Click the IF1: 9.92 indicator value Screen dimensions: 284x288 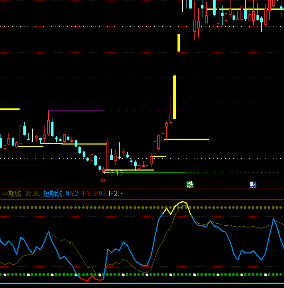pyautogui.click(x=93, y=193)
